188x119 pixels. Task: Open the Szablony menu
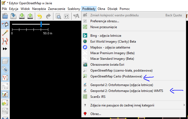tap(74, 9)
